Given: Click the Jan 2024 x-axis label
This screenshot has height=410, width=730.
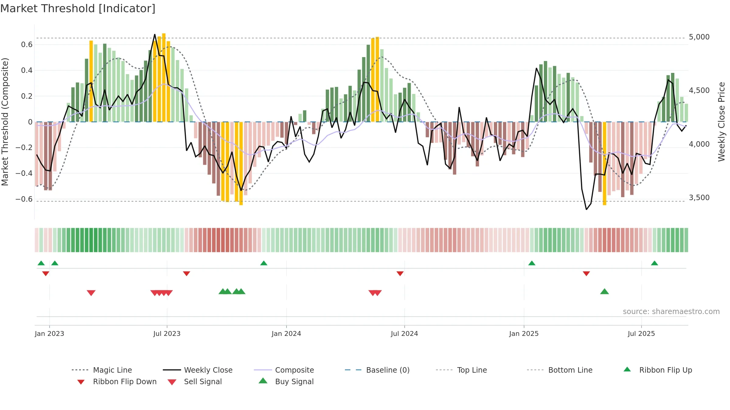Looking at the screenshot, I should (x=286, y=333).
